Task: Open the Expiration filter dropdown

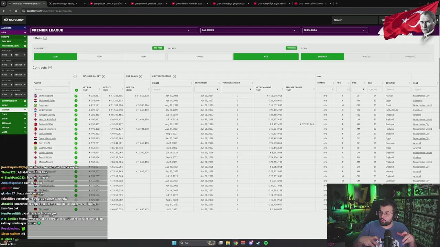Action: coord(207,89)
